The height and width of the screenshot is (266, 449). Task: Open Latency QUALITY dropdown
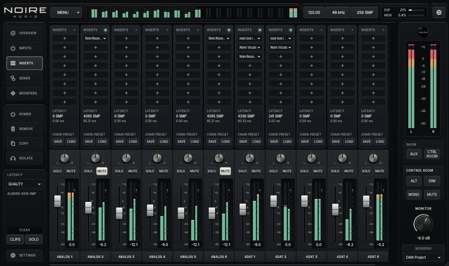pyautogui.click(x=25, y=184)
